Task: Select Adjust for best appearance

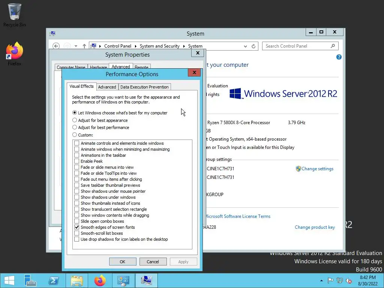Action: [x=100, y=120]
